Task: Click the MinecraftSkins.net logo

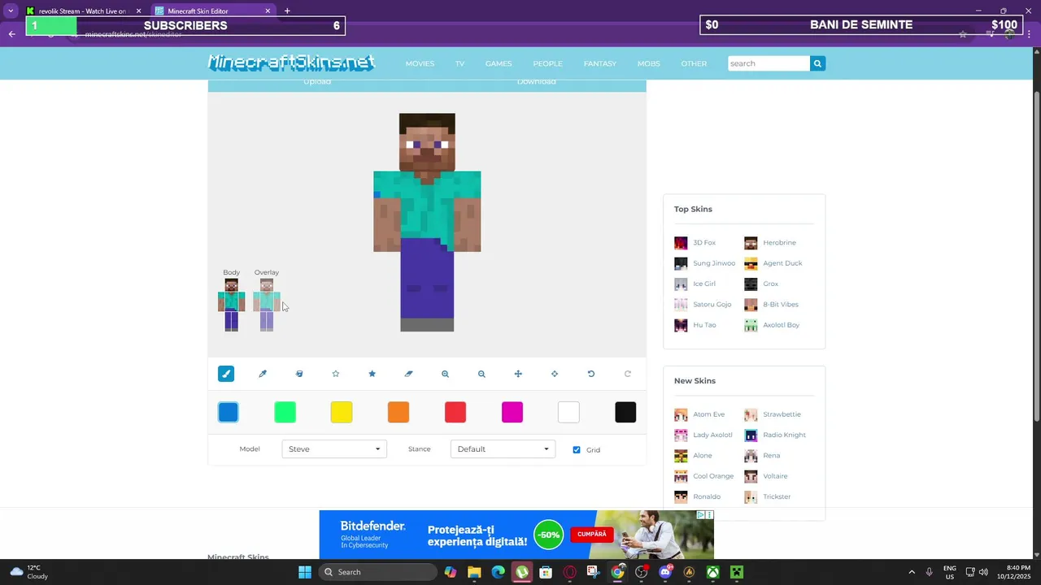Action: (x=291, y=63)
